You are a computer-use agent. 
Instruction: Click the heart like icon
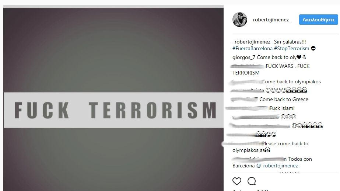pos(236,181)
